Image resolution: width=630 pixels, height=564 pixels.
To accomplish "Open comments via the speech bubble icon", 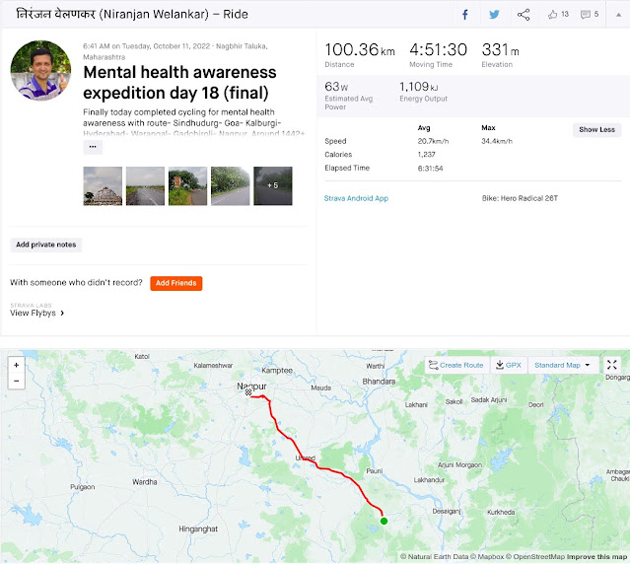I will (x=586, y=15).
